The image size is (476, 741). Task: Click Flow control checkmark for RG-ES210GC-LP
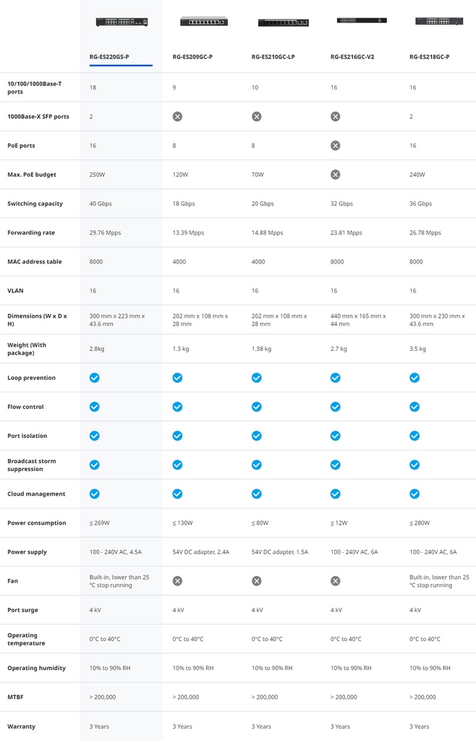256,407
